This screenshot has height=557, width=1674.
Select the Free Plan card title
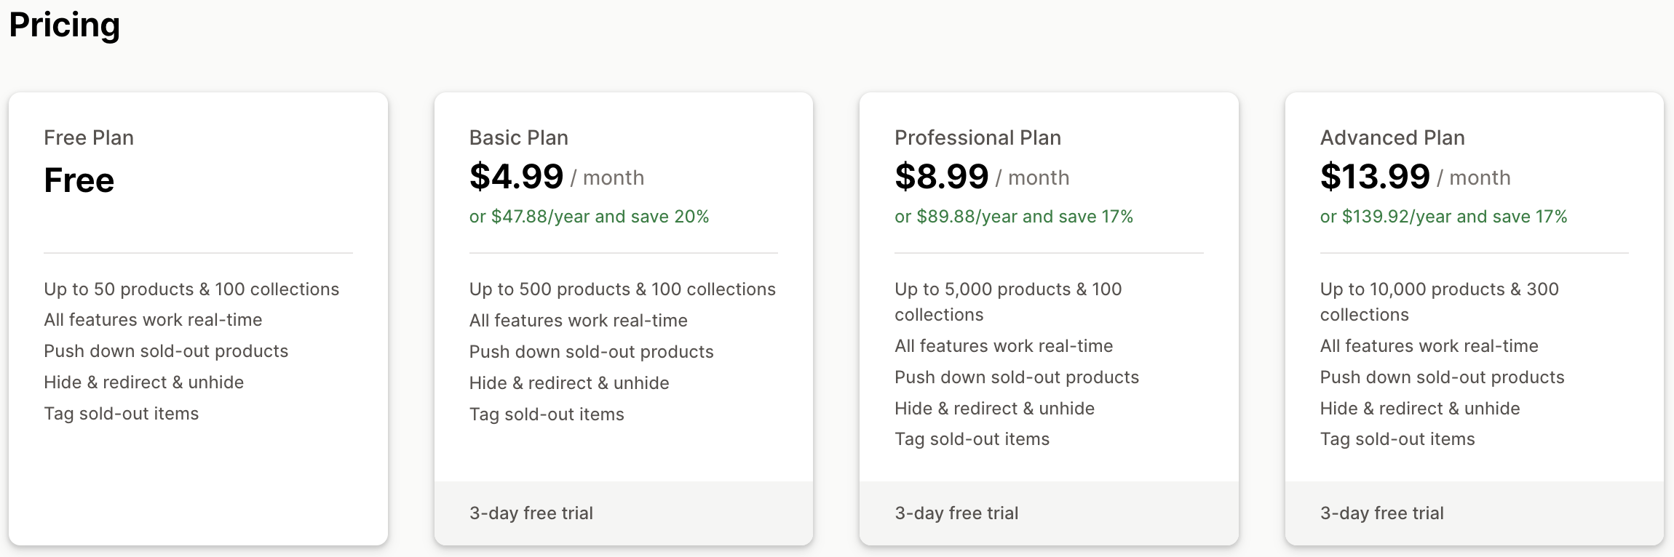pyautogui.click(x=89, y=137)
